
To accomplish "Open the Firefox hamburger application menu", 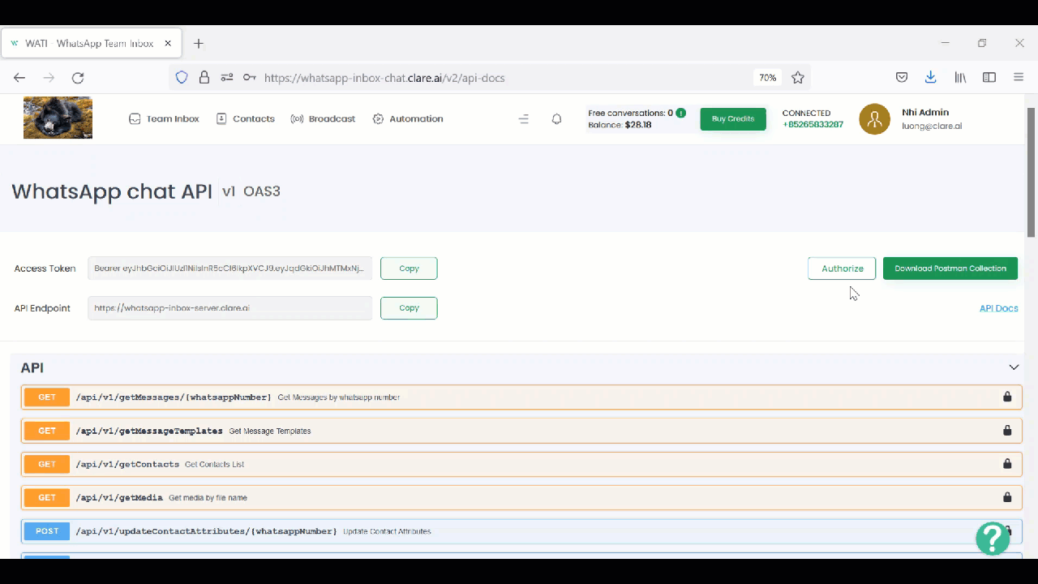I will click(1019, 78).
